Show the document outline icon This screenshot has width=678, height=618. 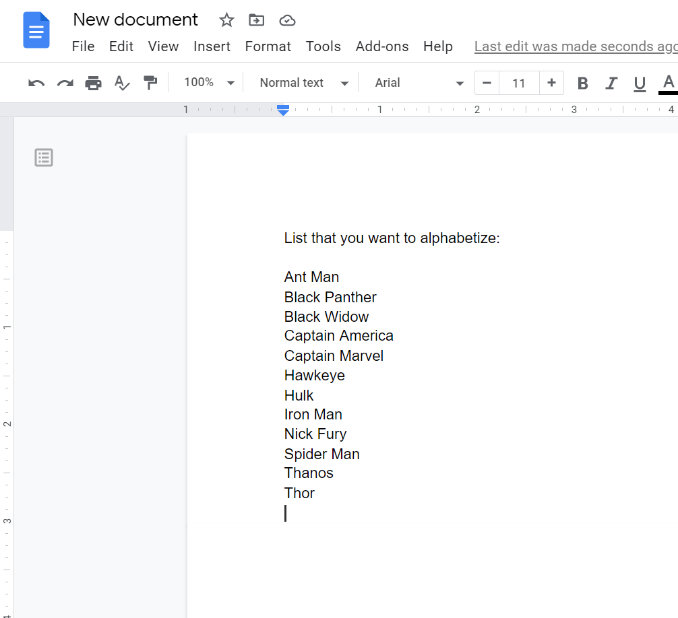(x=44, y=158)
